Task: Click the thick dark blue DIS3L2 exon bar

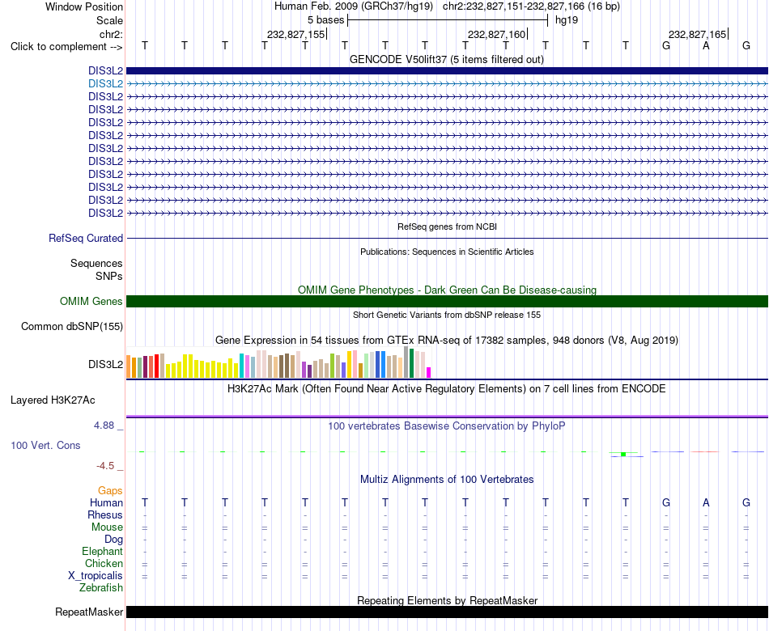Action: tap(447, 70)
